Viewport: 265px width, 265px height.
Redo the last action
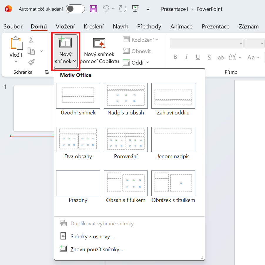123,9
